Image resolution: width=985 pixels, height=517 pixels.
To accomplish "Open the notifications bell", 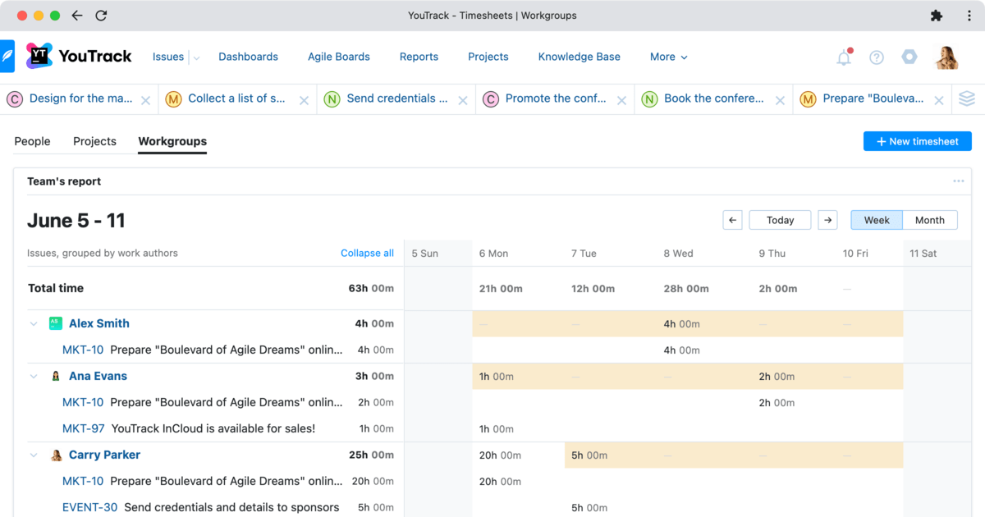I will 843,57.
